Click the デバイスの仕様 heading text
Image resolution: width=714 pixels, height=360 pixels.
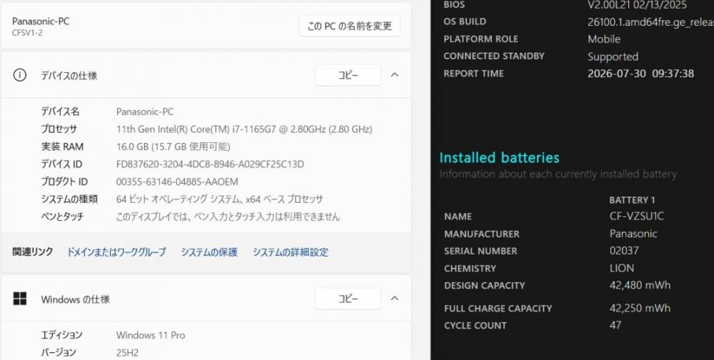click(69, 76)
